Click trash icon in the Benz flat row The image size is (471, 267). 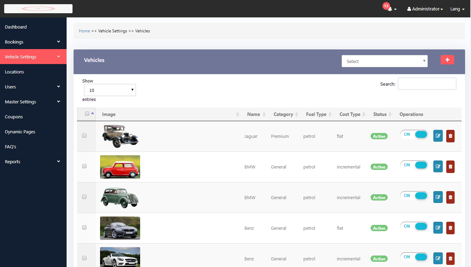[x=450, y=228]
